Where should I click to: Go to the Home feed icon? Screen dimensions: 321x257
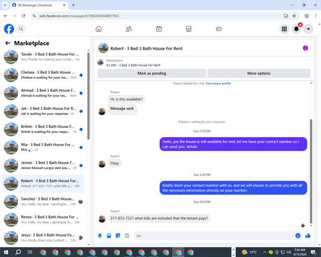point(98,29)
